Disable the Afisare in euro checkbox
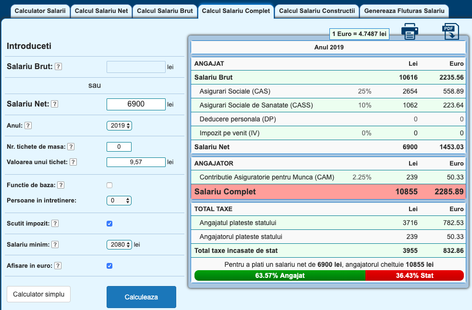472x310 pixels. [x=109, y=266]
